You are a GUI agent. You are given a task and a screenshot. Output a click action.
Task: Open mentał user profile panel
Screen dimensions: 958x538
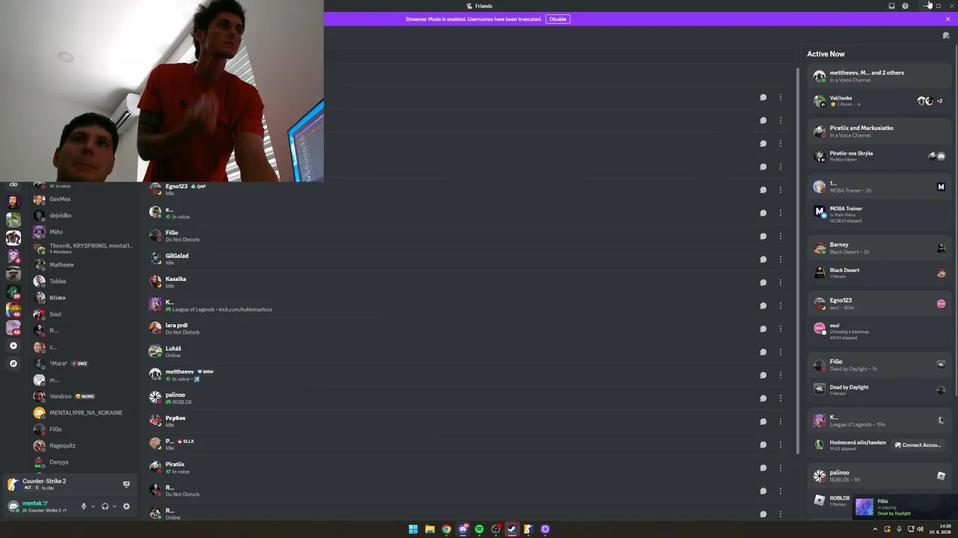pos(43,507)
